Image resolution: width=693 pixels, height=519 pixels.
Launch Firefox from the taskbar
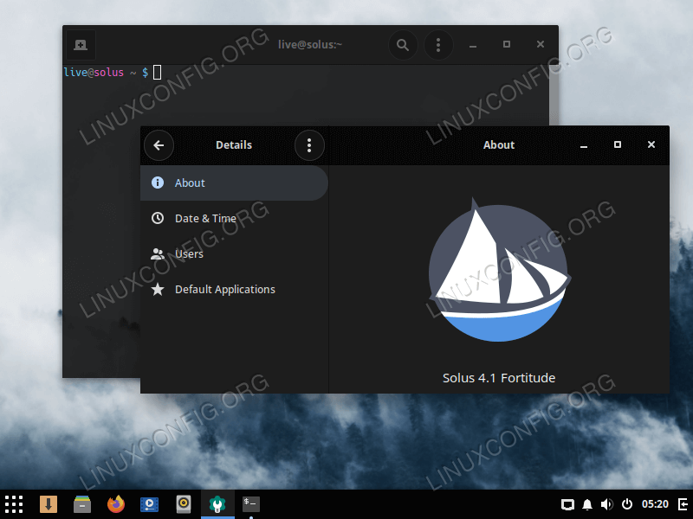pyautogui.click(x=116, y=504)
